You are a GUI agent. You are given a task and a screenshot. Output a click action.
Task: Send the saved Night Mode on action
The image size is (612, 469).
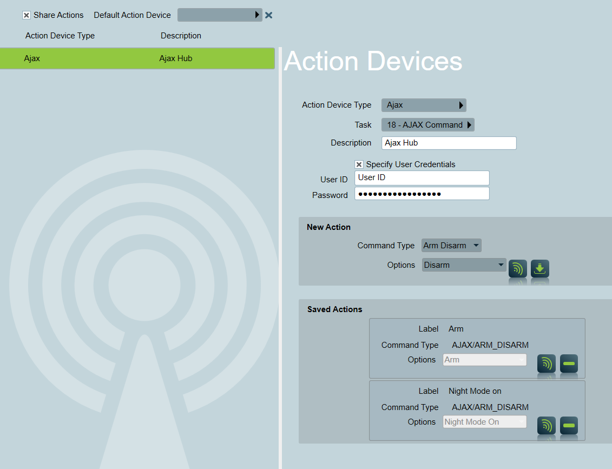[547, 426]
